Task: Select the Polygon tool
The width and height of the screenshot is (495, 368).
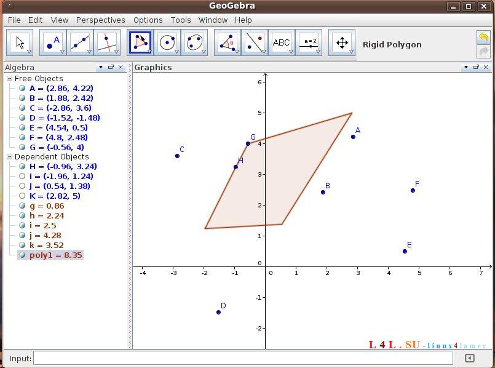Action: click(x=140, y=42)
